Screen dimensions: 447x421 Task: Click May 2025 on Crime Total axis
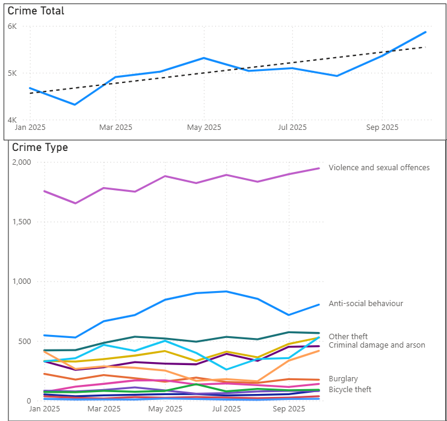pyautogui.click(x=204, y=128)
